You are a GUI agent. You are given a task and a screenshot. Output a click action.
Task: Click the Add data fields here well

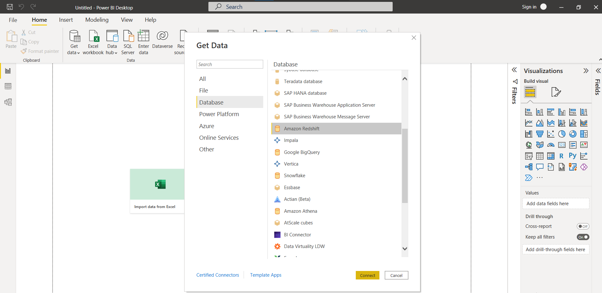[556, 204]
